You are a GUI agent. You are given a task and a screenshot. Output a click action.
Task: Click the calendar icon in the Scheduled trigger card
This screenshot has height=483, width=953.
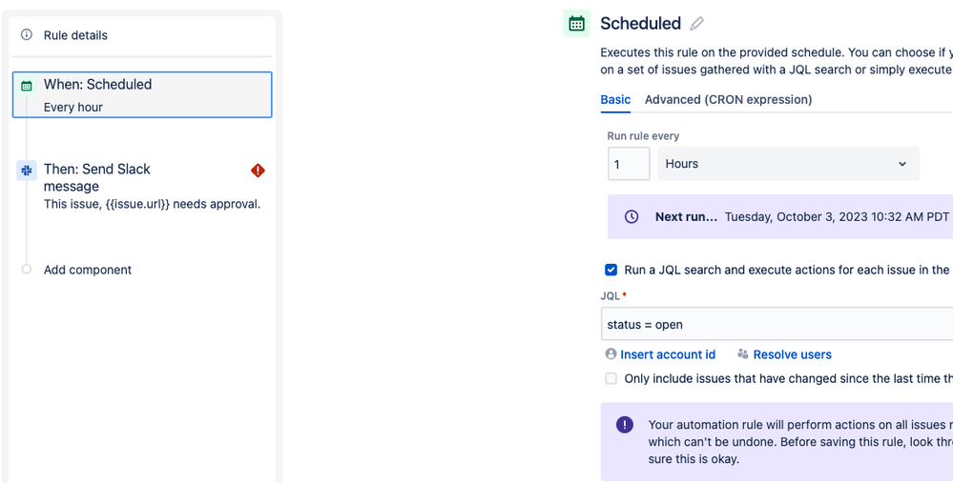(27, 86)
